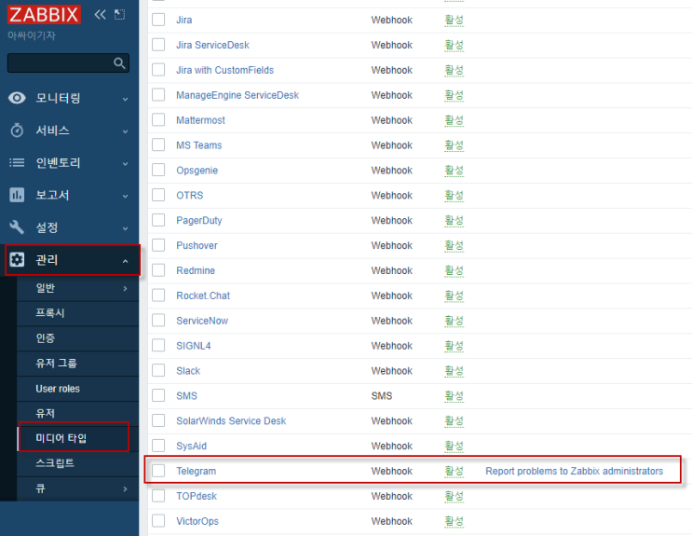The width and height of the screenshot is (692, 536).
Task: Check the PagerDuty row checkbox
Action: (158, 220)
